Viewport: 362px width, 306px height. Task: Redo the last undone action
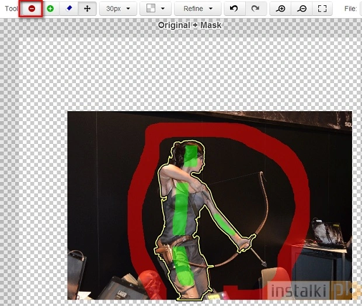(x=256, y=9)
